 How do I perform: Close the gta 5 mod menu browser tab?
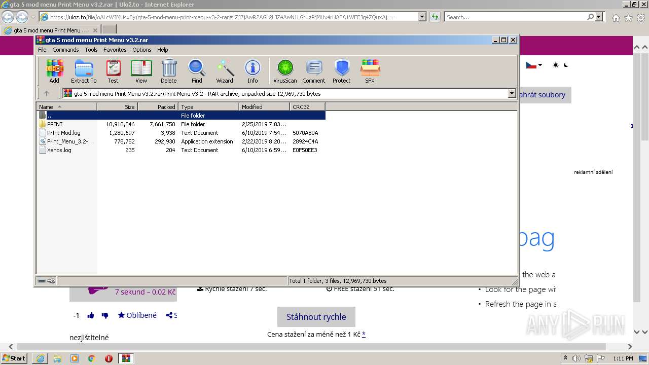pos(94,30)
